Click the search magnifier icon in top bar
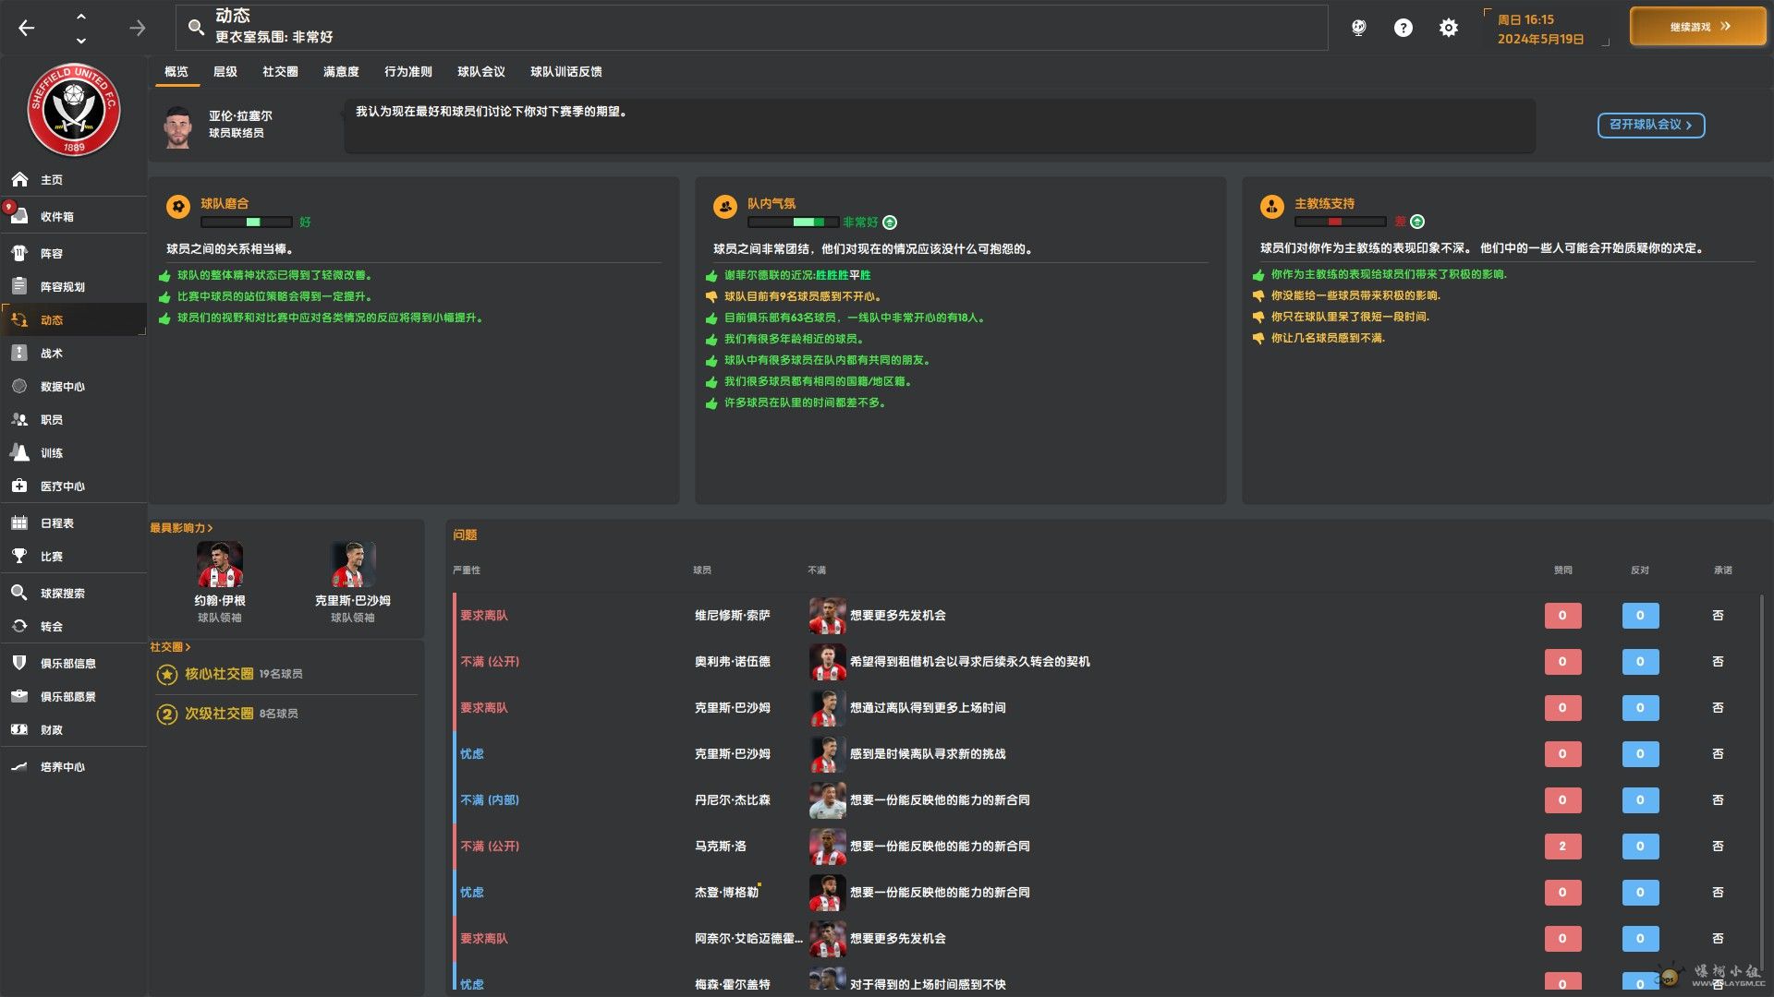 tap(196, 28)
